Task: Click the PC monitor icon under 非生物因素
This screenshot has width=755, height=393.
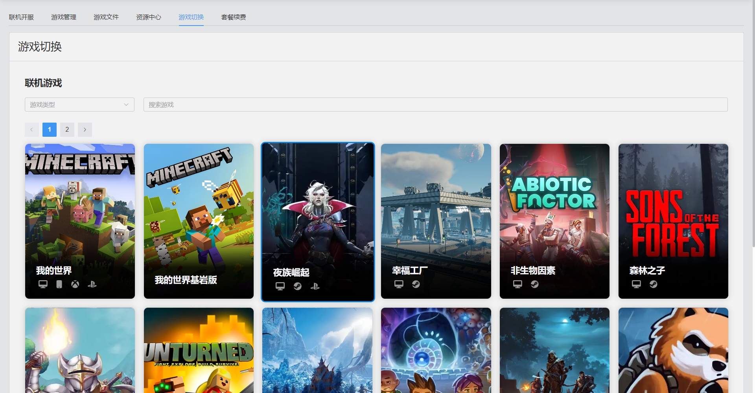Action: (x=517, y=284)
